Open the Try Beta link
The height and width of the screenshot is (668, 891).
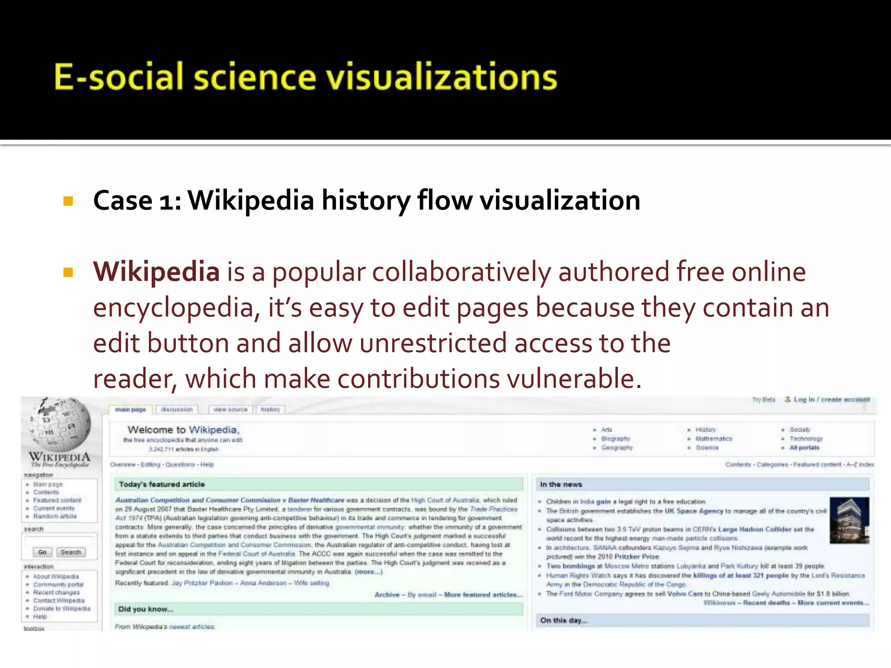coord(764,399)
